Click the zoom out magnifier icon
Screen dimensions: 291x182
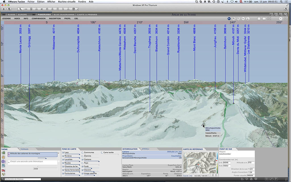238,18
